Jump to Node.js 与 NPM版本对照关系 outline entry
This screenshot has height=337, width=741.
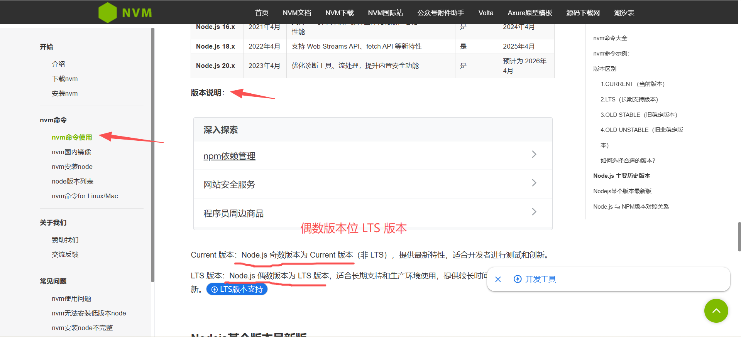631,207
